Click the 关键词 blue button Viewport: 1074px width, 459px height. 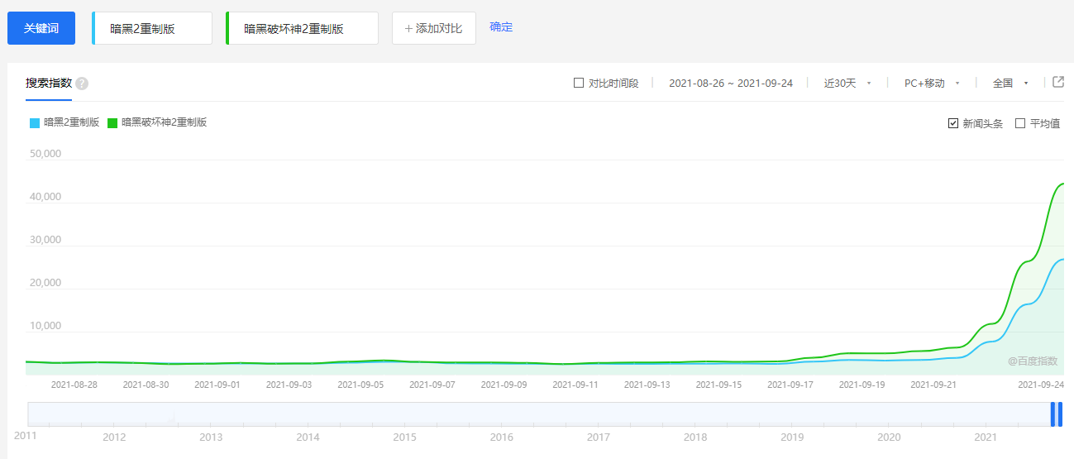pyautogui.click(x=41, y=28)
